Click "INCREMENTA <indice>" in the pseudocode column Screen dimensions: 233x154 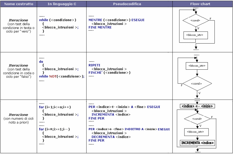pos(111,114)
